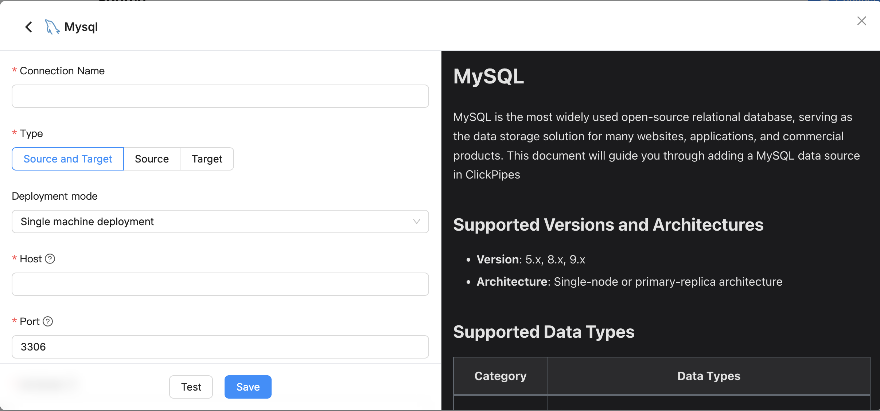Test the connection with the Test button

pos(191,387)
